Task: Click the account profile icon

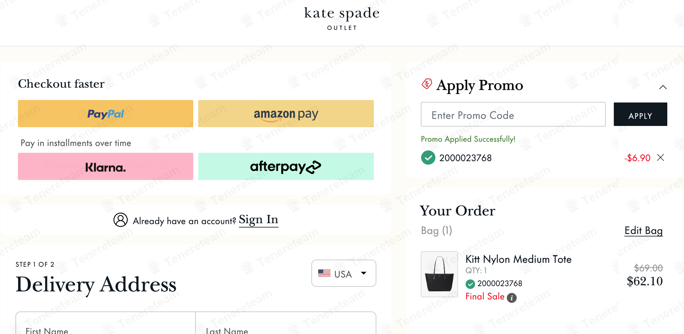Action: coord(121,220)
